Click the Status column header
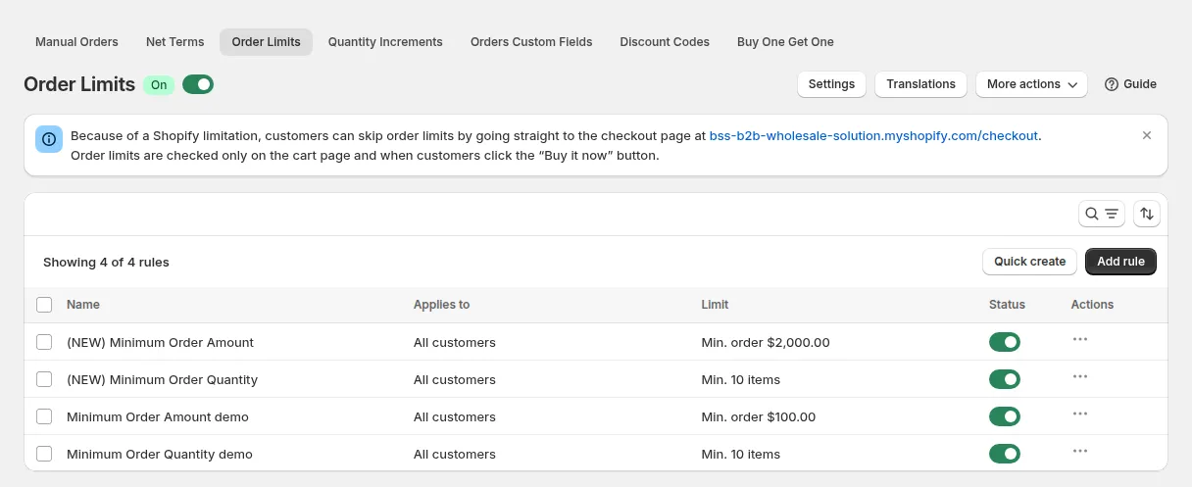Image resolution: width=1192 pixels, height=487 pixels. 1007,305
